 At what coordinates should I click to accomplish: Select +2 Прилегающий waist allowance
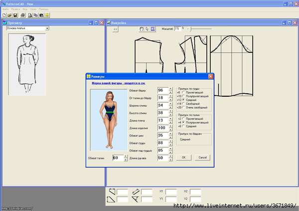click(x=183, y=119)
